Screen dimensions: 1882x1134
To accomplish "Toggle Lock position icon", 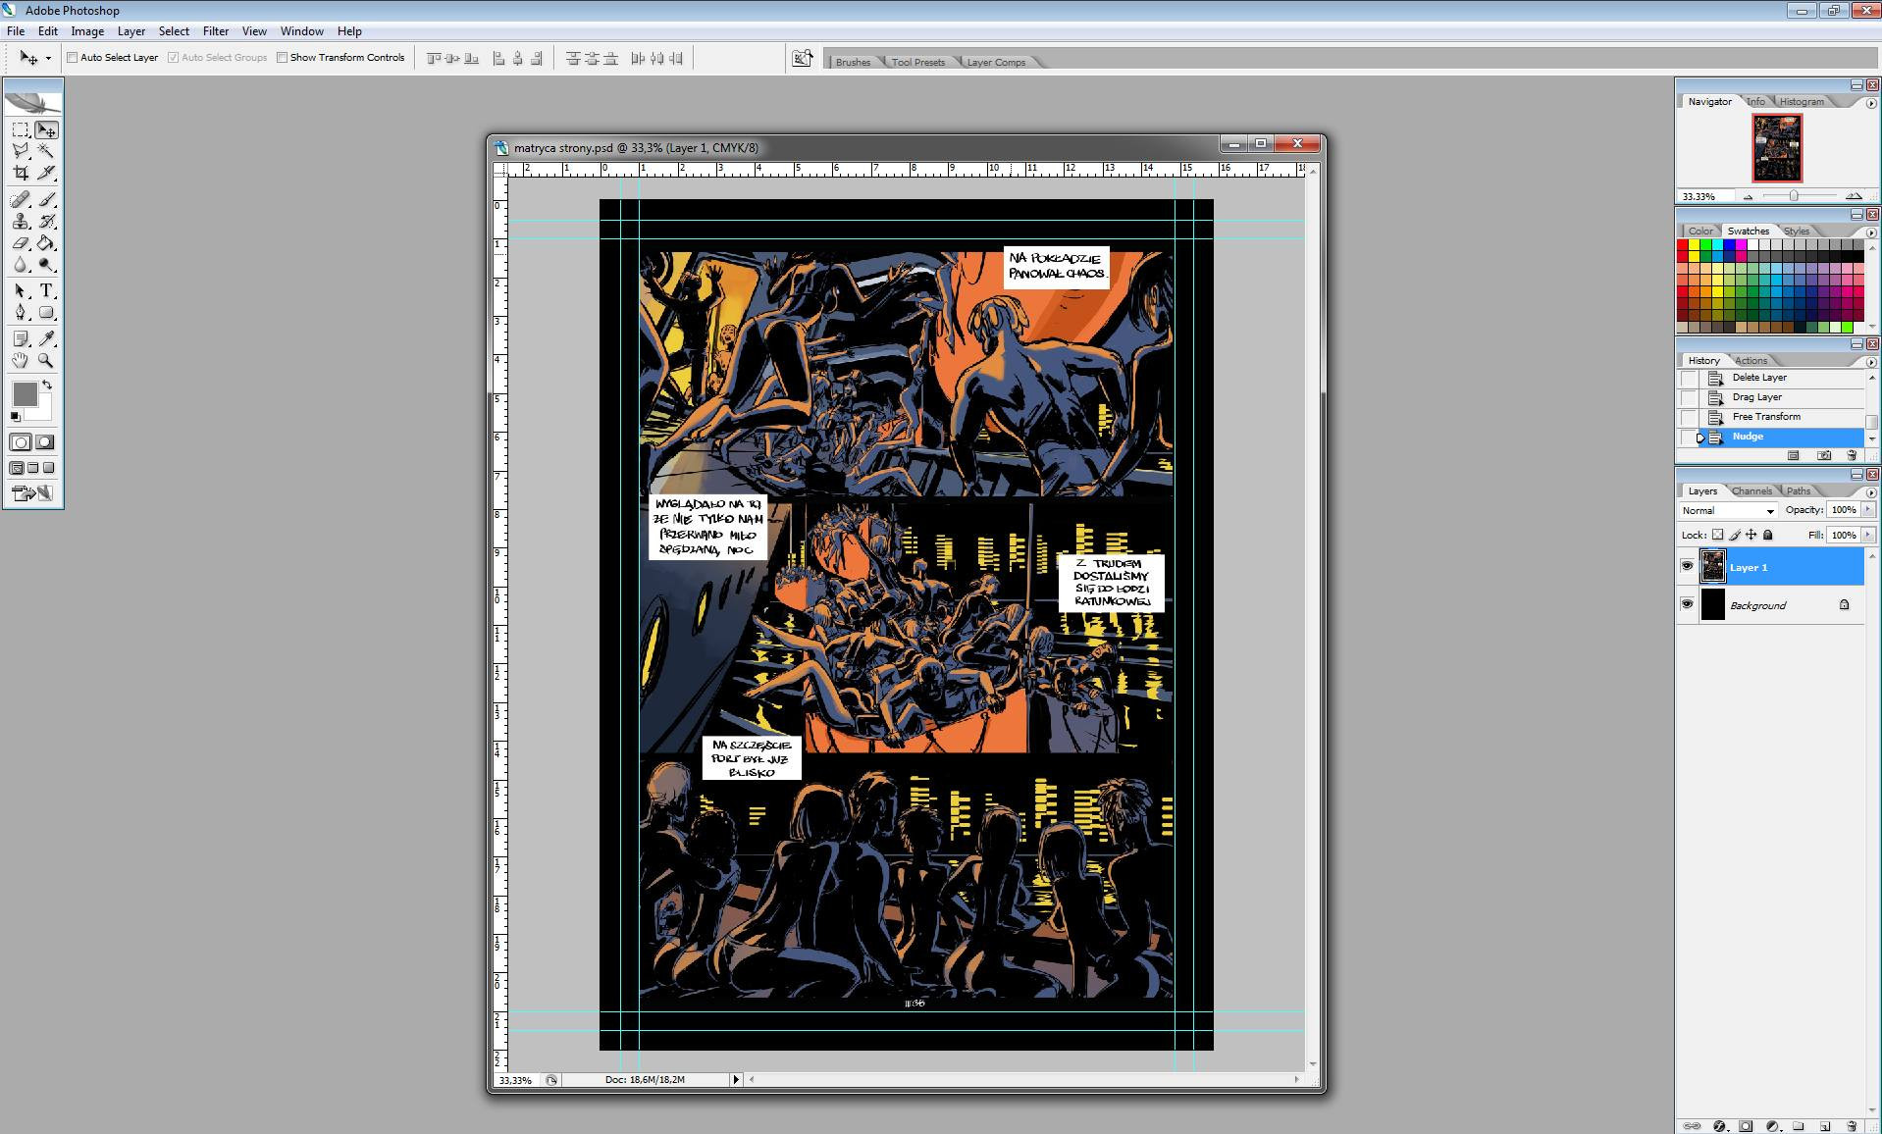I will 1751,535.
